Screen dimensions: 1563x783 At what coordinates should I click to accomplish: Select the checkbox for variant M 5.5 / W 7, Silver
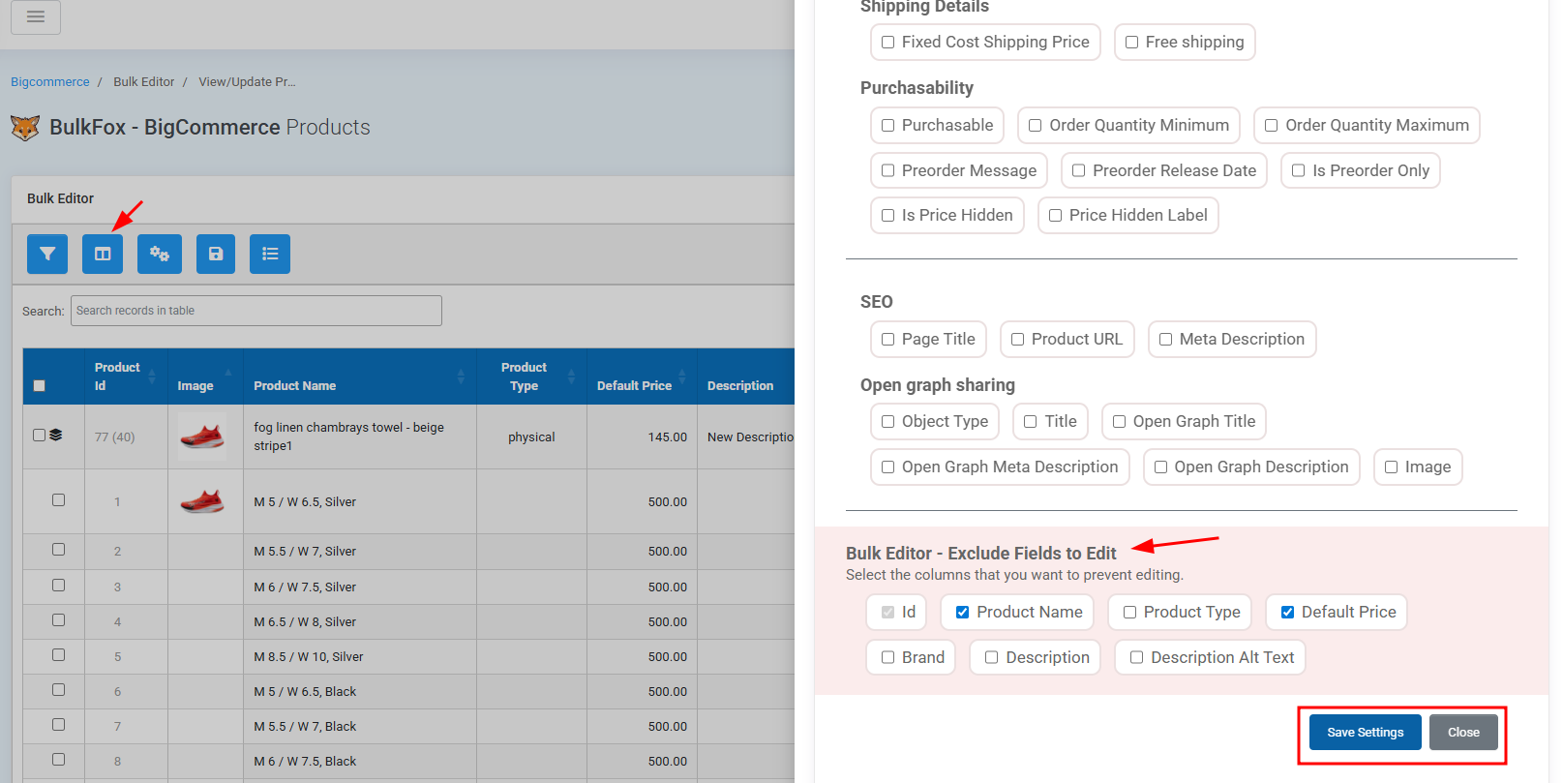(59, 550)
